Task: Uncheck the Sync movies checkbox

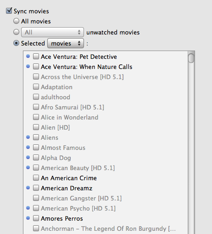Action: point(9,11)
